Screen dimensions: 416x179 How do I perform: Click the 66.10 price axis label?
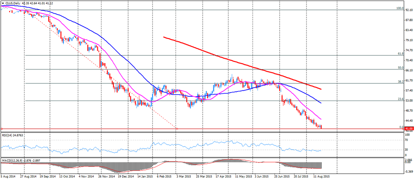coord(409,71)
